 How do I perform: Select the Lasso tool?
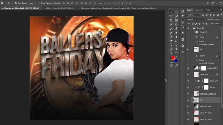(171, 16)
